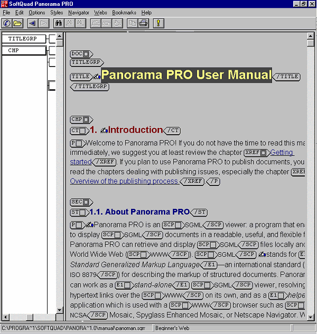Click the copy icon in toolbar
Image resolution: width=317 pixels, height=334 pixels.
pos(132,23)
